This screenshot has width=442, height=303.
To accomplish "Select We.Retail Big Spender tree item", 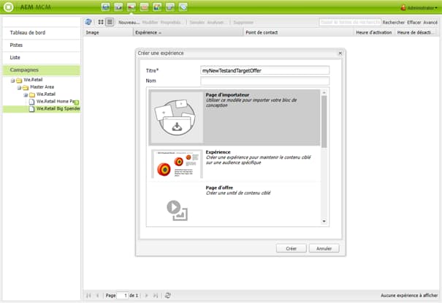I will tap(55, 109).
